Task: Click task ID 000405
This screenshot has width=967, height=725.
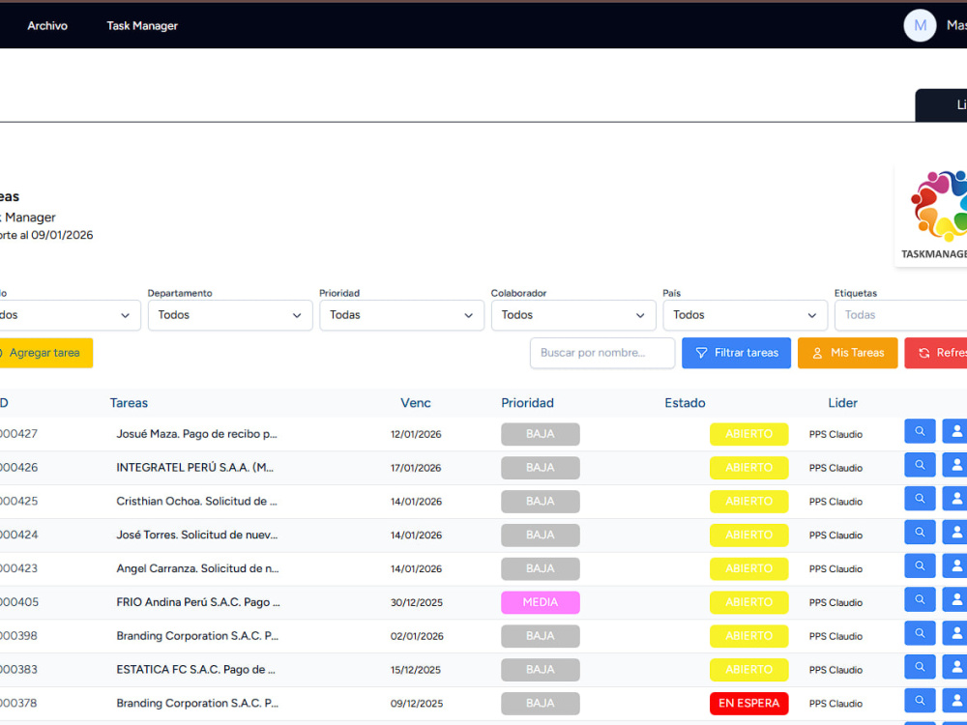Action: click(19, 602)
